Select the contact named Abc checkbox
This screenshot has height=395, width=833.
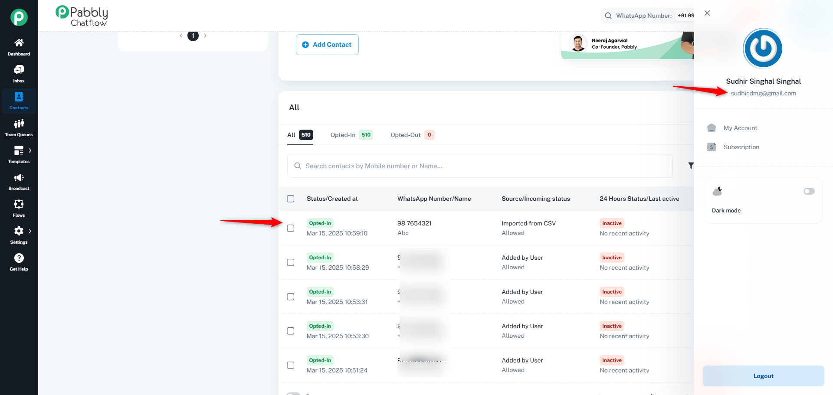[x=291, y=228]
